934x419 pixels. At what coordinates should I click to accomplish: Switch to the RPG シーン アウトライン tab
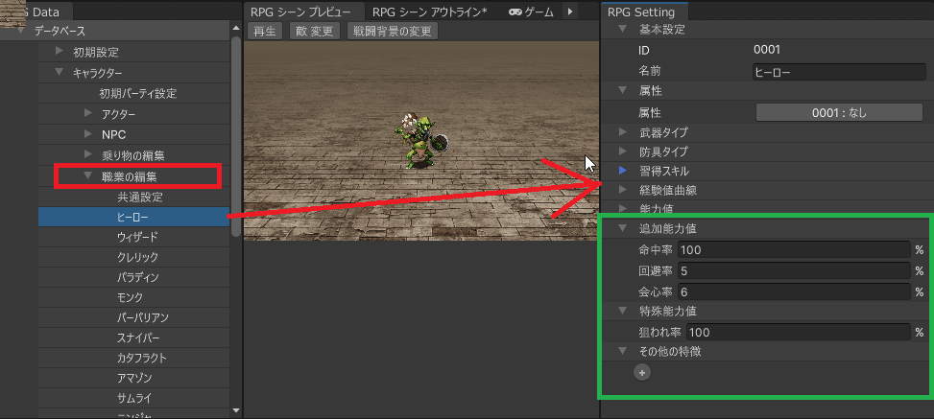pos(429,12)
